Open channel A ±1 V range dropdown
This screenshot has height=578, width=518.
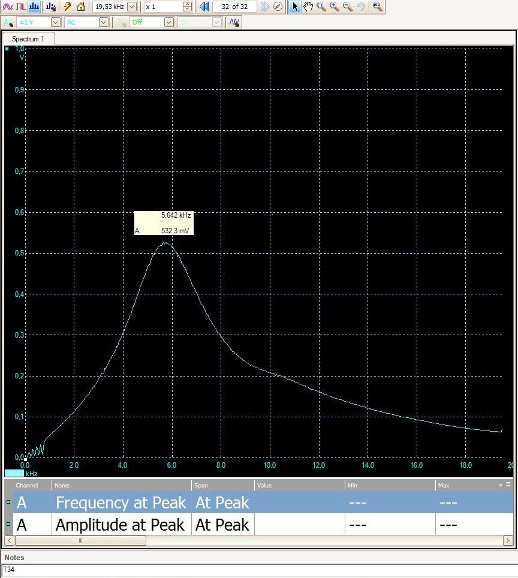[x=55, y=23]
